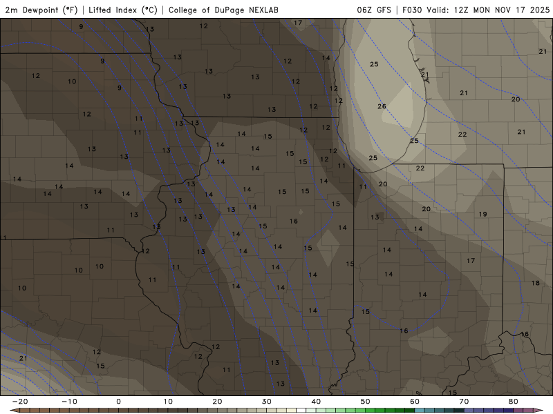
Task: Click the '-20' label on the color scale
Action: (20, 402)
